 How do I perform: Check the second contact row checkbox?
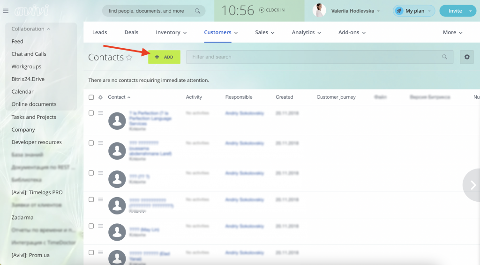[91, 143]
